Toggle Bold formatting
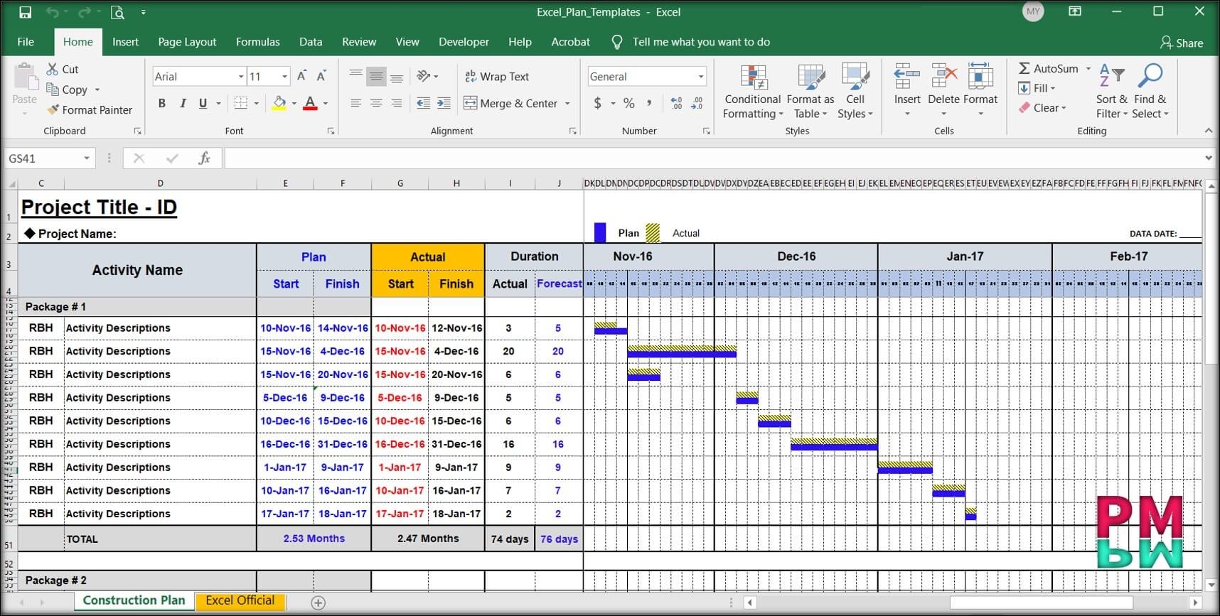Viewport: 1220px width, 616px height. (162, 104)
